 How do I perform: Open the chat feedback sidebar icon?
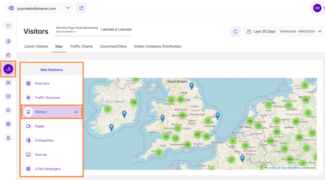pos(8,96)
